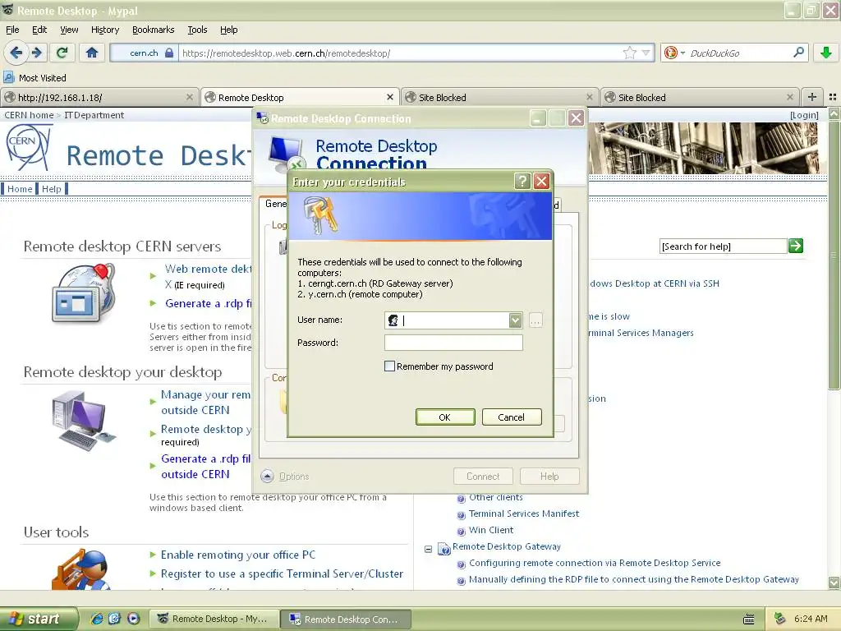Confirm credentials with OK button

[445, 417]
